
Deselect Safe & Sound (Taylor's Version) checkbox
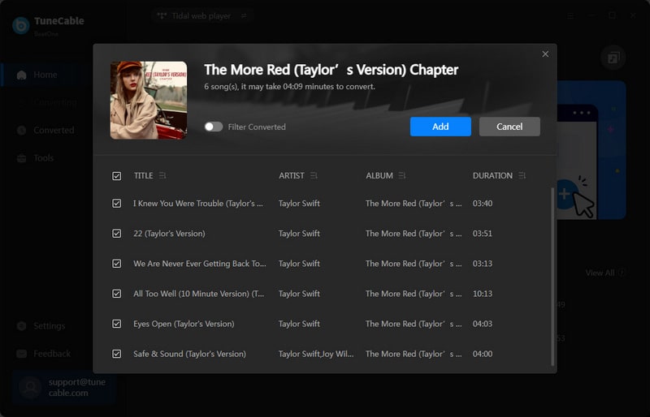(117, 354)
